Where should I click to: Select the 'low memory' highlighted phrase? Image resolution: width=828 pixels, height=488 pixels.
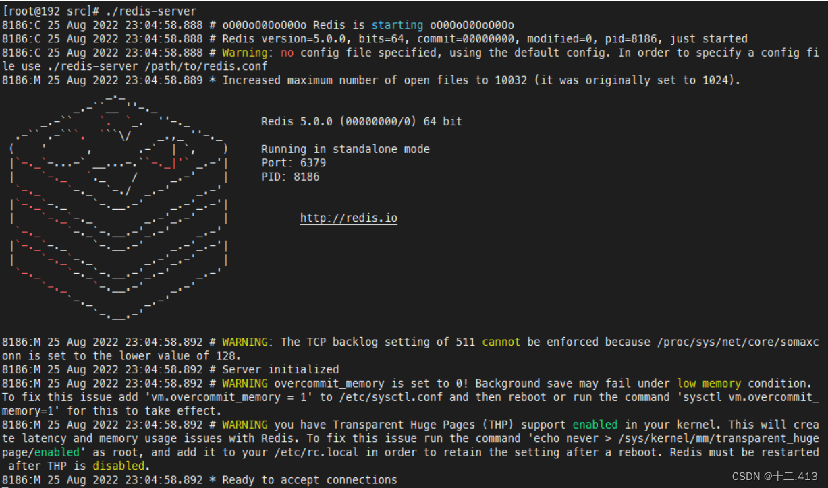(x=709, y=383)
